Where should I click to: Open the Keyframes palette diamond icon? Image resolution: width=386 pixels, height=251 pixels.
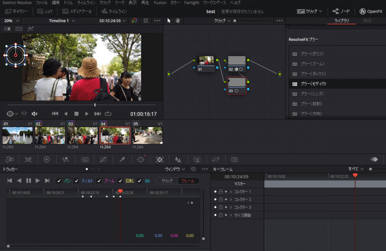(374, 160)
